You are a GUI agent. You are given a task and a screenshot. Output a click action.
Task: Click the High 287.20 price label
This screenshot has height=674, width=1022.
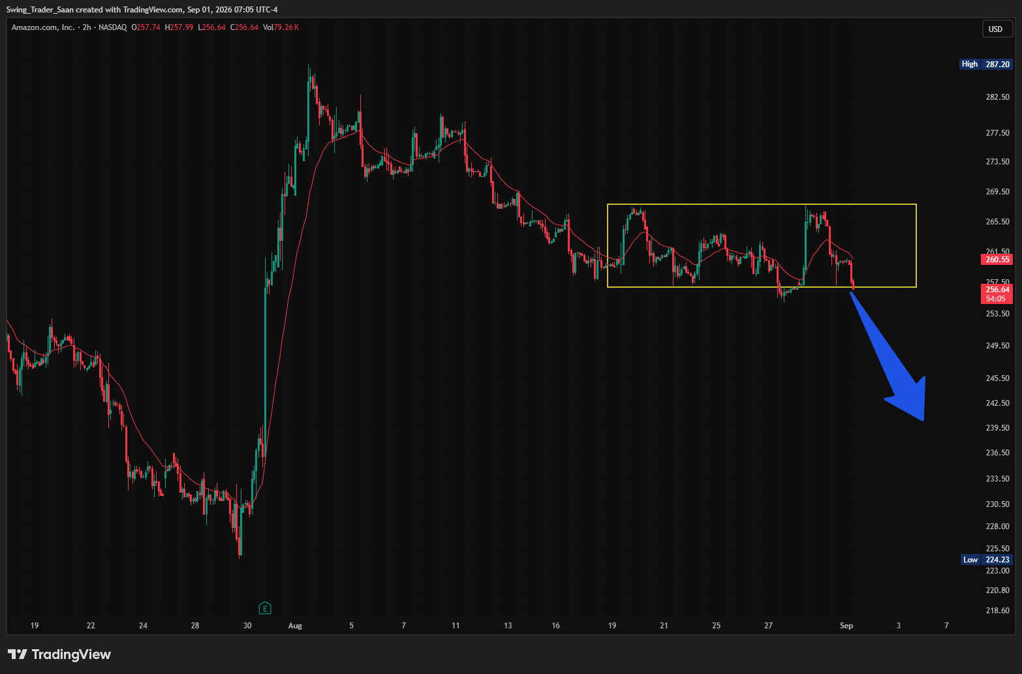coord(986,64)
